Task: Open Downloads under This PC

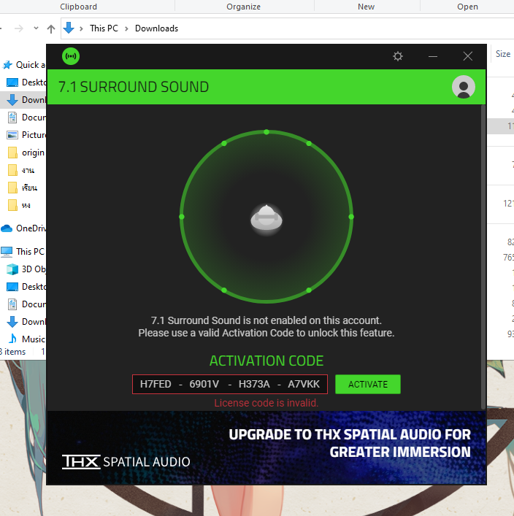Action: click(x=26, y=322)
